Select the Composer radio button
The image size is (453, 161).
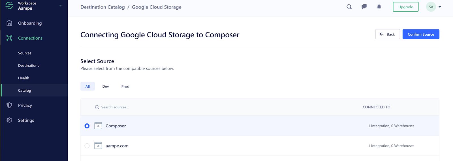(x=87, y=126)
